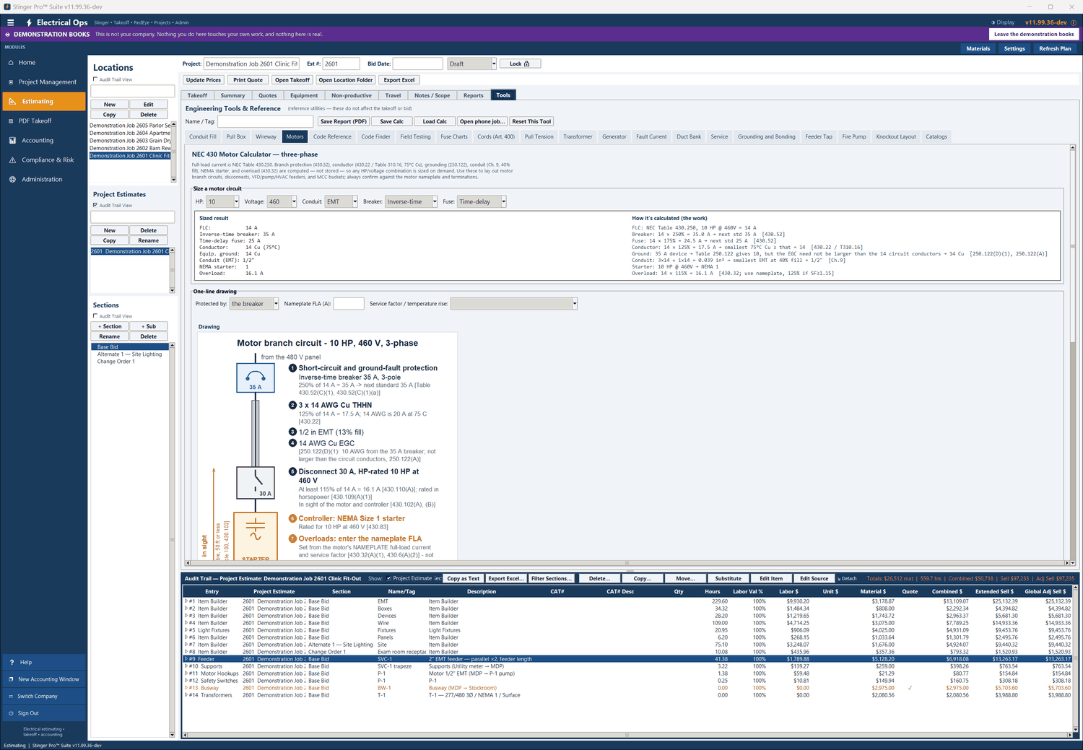Open the hamburger menu icon

point(11,22)
